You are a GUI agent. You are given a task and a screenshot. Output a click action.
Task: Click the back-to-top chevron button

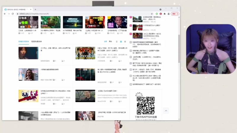[x=166, y=111]
